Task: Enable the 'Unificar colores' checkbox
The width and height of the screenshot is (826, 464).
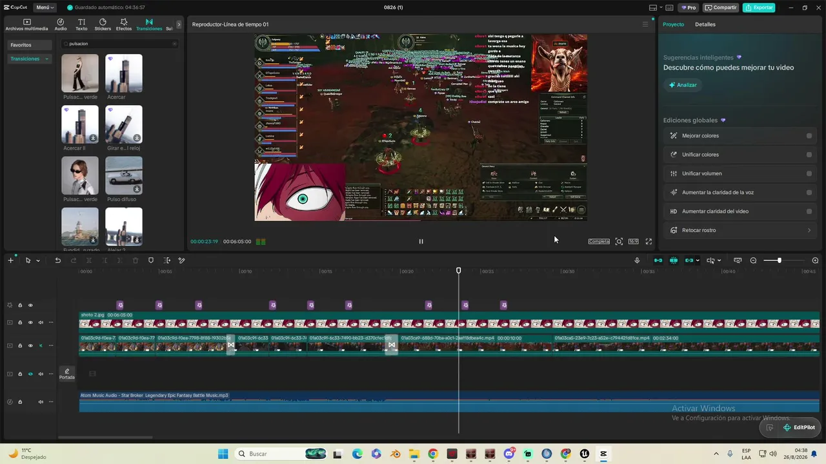Action: click(x=809, y=155)
